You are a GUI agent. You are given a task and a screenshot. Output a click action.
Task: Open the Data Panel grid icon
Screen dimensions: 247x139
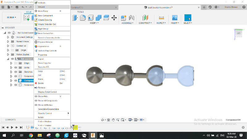3,7
